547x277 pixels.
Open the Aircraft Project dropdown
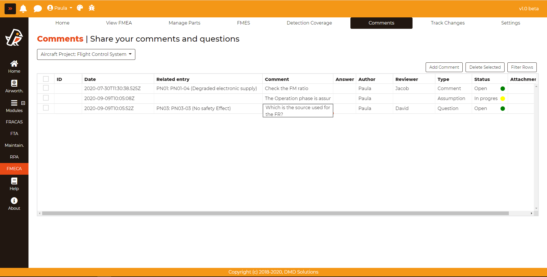(86, 54)
